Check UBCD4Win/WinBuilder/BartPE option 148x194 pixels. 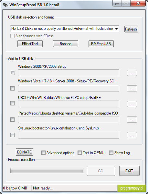coord(13,103)
